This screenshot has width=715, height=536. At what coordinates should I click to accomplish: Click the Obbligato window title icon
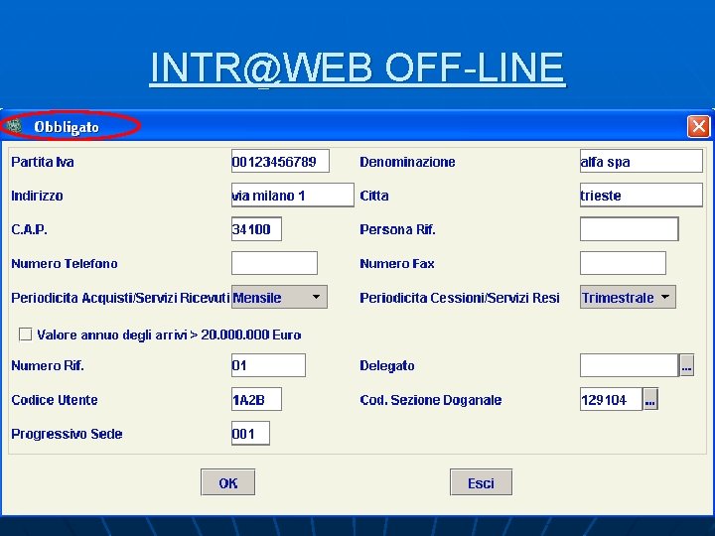click(x=15, y=126)
